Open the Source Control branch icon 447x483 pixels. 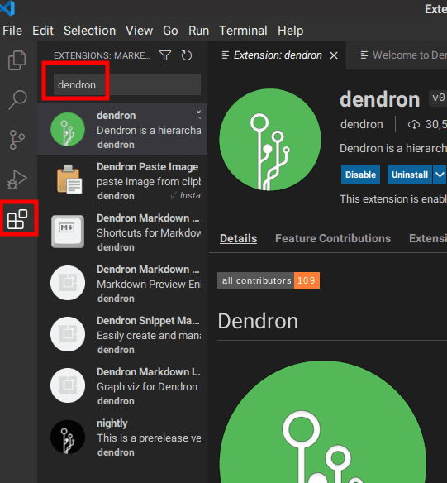(x=17, y=140)
